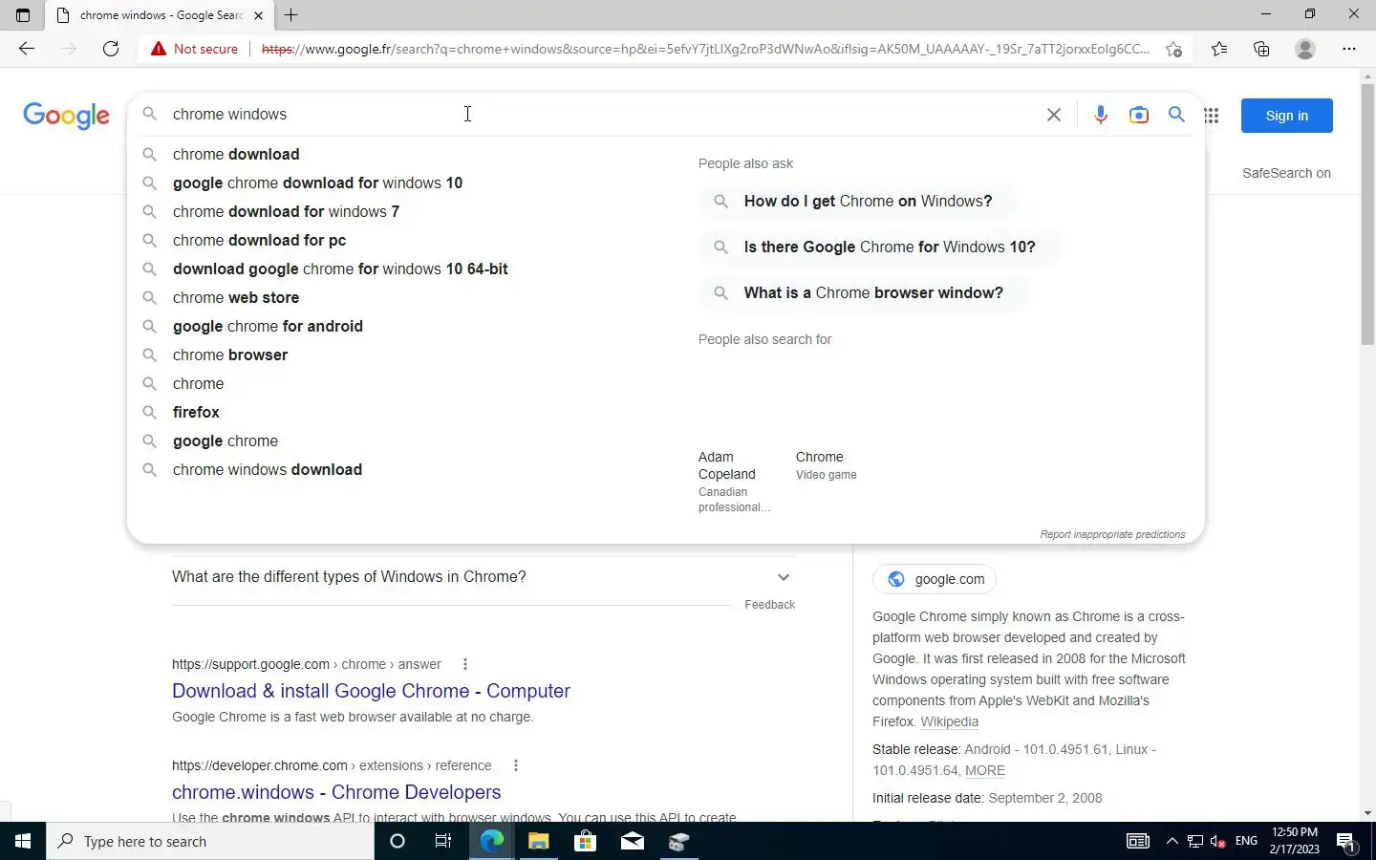Open search by image camera icon
Image resolution: width=1376 pixels, height=860 pixels.
pyautogui.click(x=1138, y=115)
